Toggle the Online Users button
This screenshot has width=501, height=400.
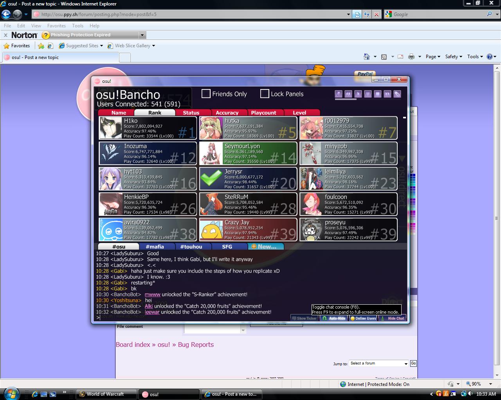pos(363,318)
